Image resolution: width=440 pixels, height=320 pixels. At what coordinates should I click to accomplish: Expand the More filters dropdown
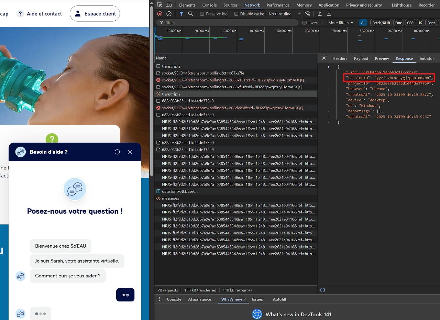click(x=341, y=23)
